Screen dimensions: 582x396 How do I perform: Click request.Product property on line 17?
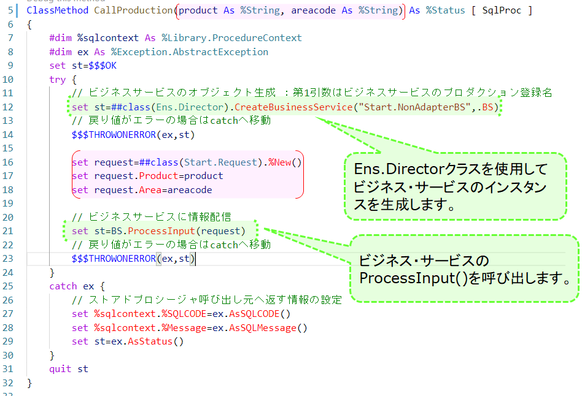click(158, 176)
